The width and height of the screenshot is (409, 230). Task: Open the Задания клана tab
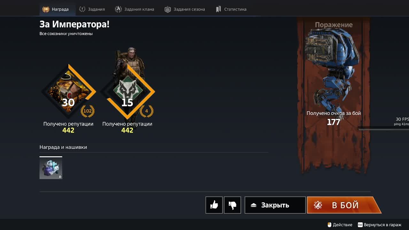[x=135, y=9]
